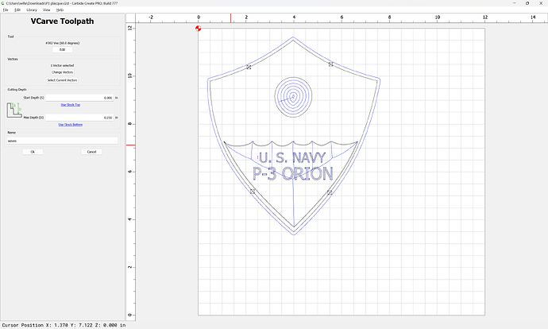548x329 pixels.
Task: Open the Library menu
Action: coord(31,10)
